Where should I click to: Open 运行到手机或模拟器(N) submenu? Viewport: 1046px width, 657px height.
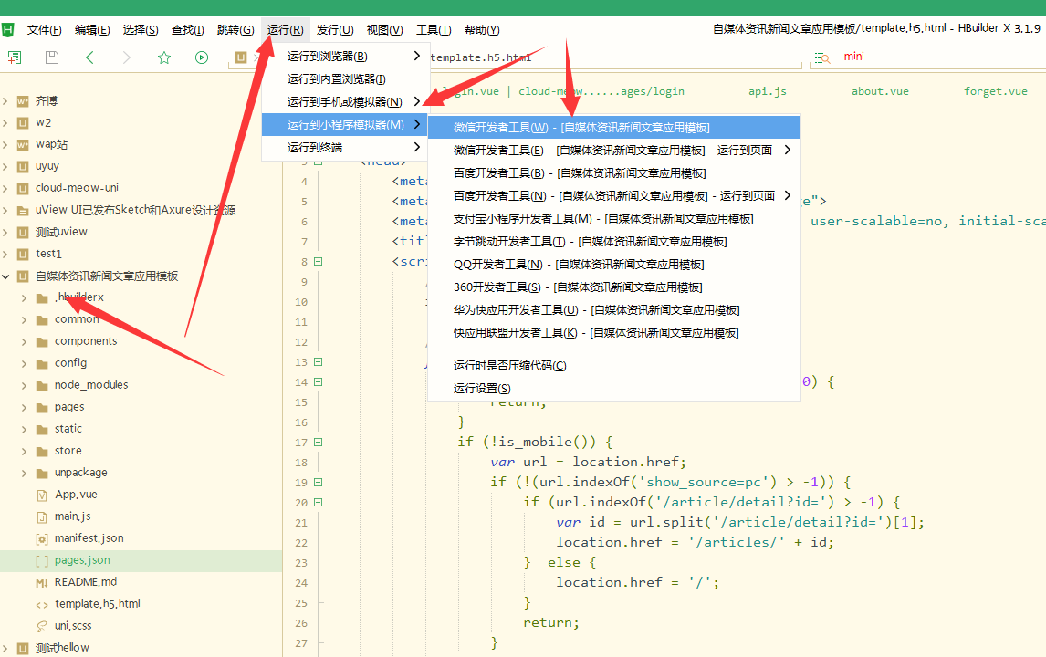coord(345,101)
